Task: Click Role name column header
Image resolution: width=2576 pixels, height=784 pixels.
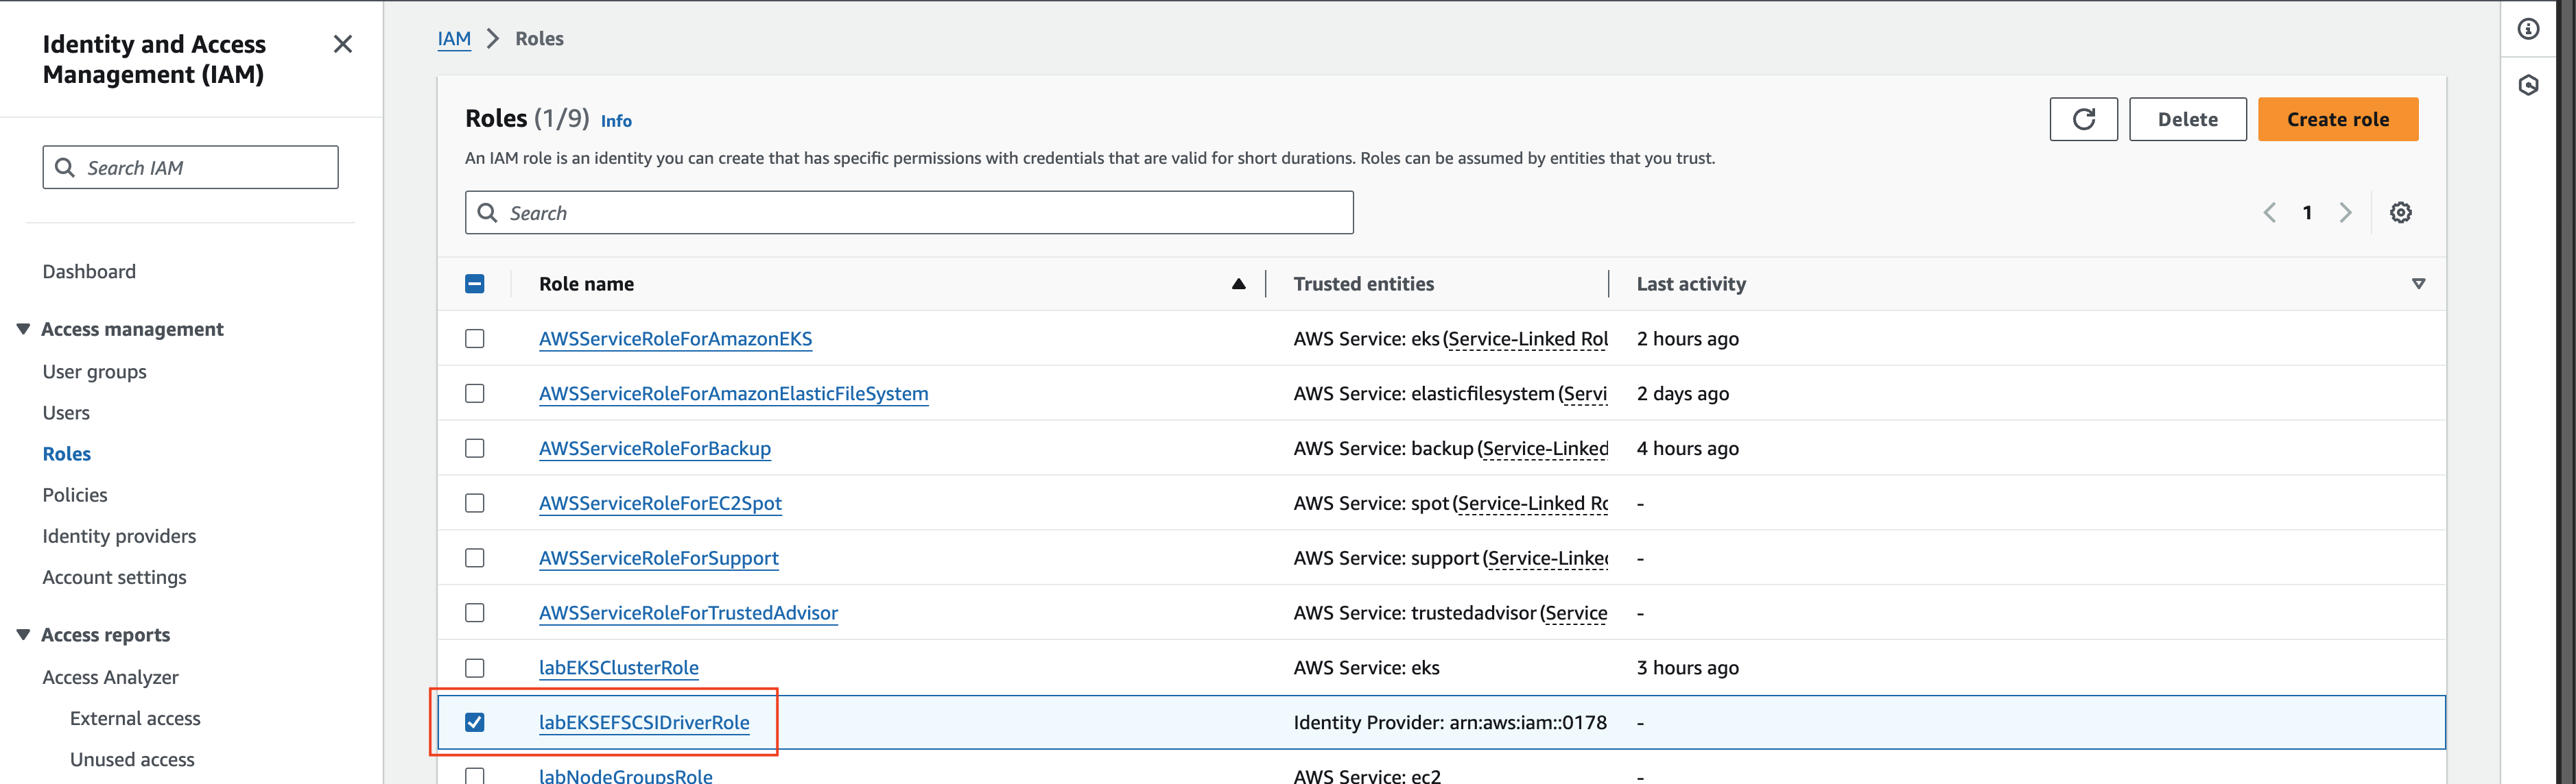Action: coord(586,284)
